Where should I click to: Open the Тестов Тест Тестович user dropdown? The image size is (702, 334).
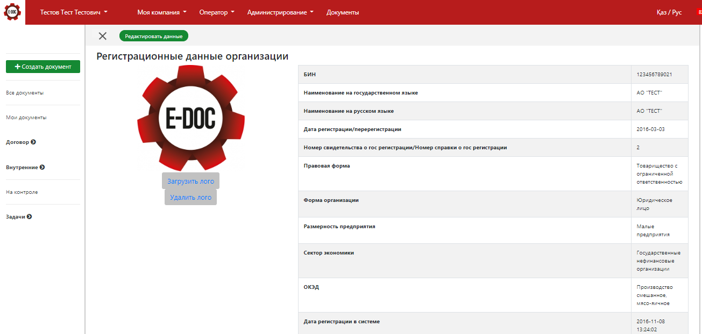coord(74,12)
